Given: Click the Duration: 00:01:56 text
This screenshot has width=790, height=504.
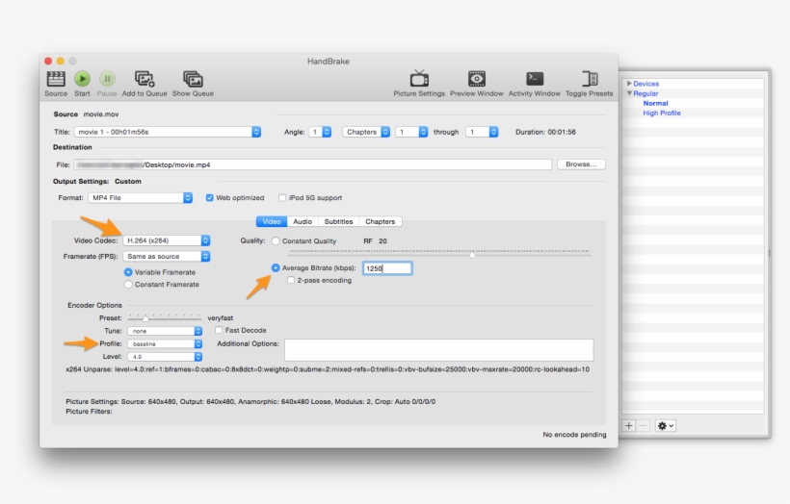Looking at the screenshot, I should (545, 132).
